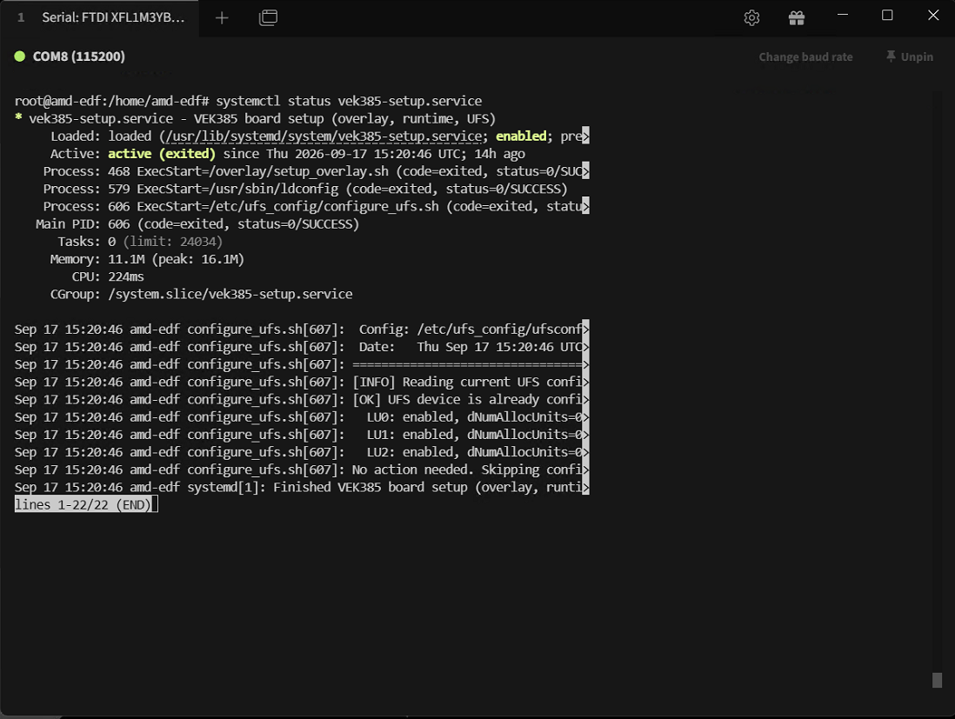Click the 'enabled' text in Loaded line
This screenshot has width=955, height=719.
[521, 136]
